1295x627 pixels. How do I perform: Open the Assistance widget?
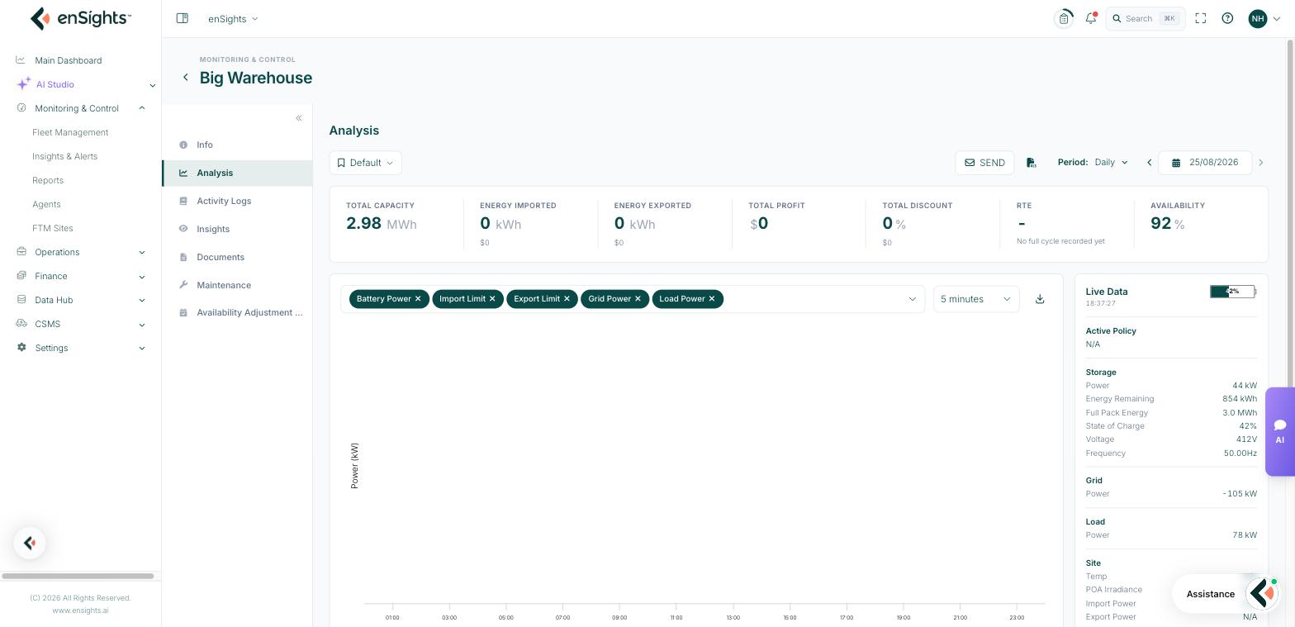click(x=1228, y=594)
